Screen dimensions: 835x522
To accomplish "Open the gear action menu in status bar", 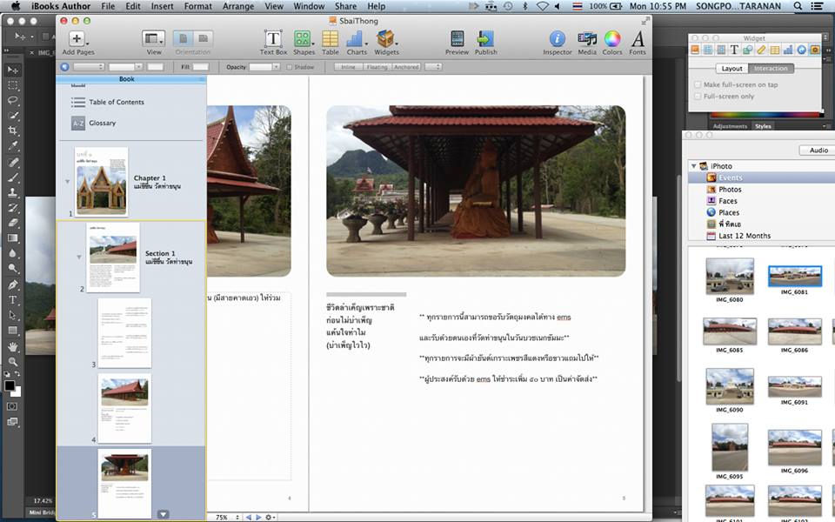I will [270, 517].
